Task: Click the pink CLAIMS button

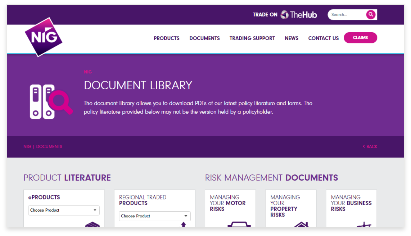Action: 360,38
